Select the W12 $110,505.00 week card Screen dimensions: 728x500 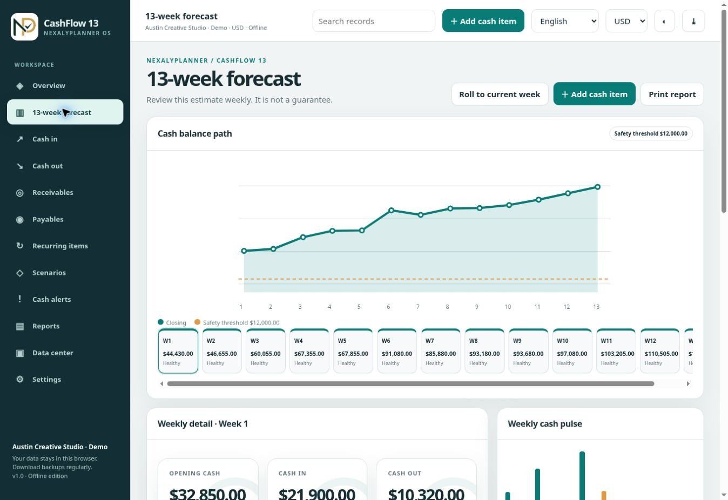coord(659,351)
